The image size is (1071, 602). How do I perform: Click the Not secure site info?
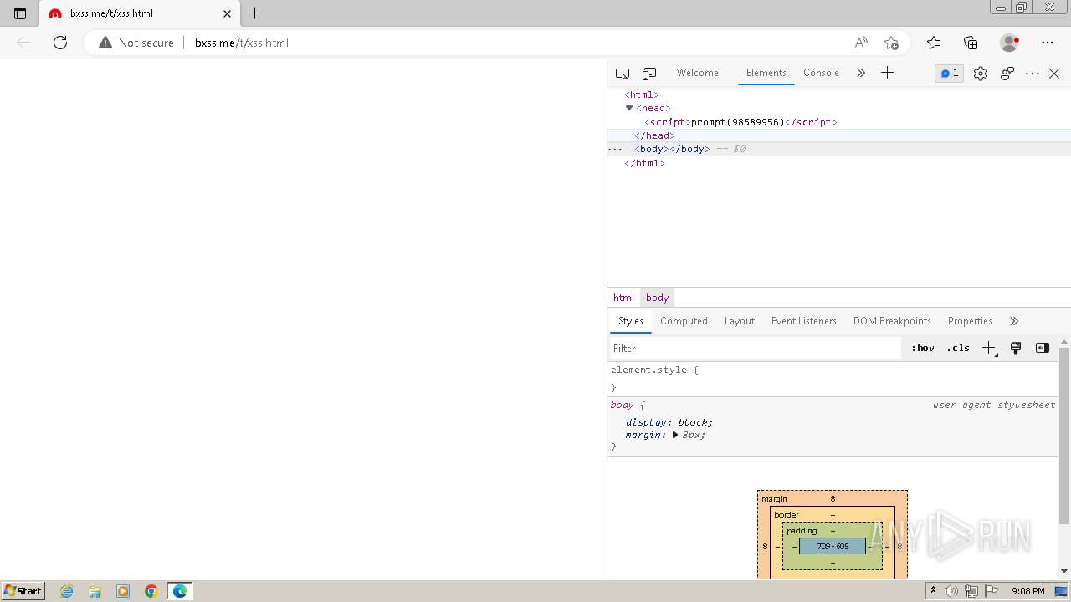point(136,43)
